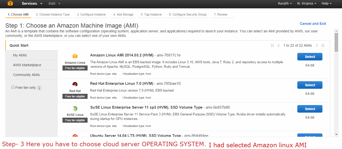Go to the 4. Add Storage step

[123, 15]
